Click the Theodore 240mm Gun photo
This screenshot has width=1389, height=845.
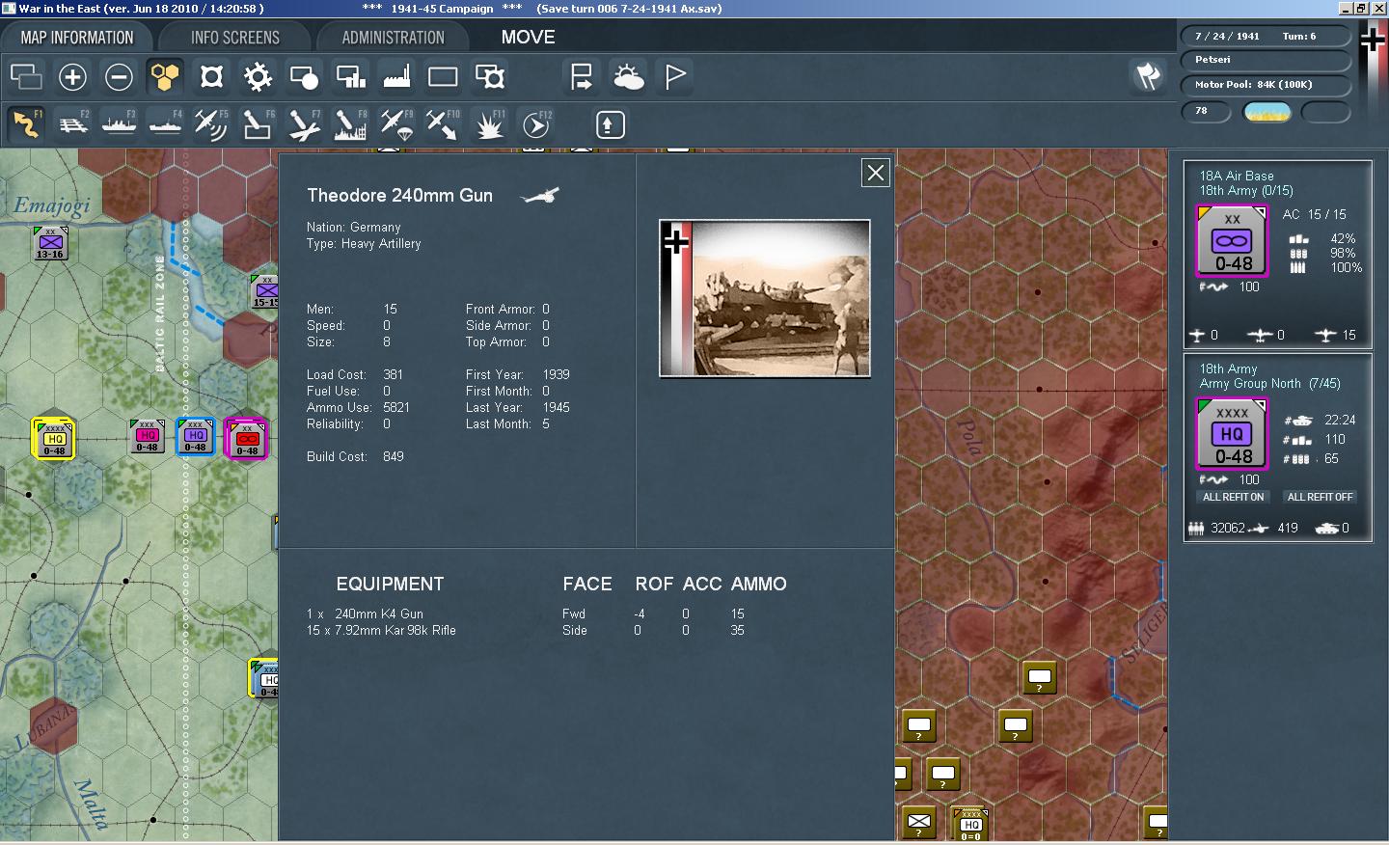(x=765, y=298)
